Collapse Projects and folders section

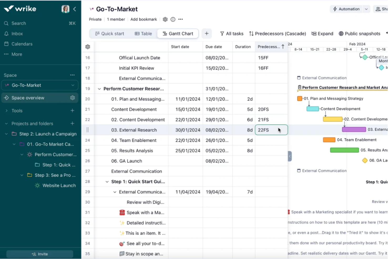click(7, 123)
